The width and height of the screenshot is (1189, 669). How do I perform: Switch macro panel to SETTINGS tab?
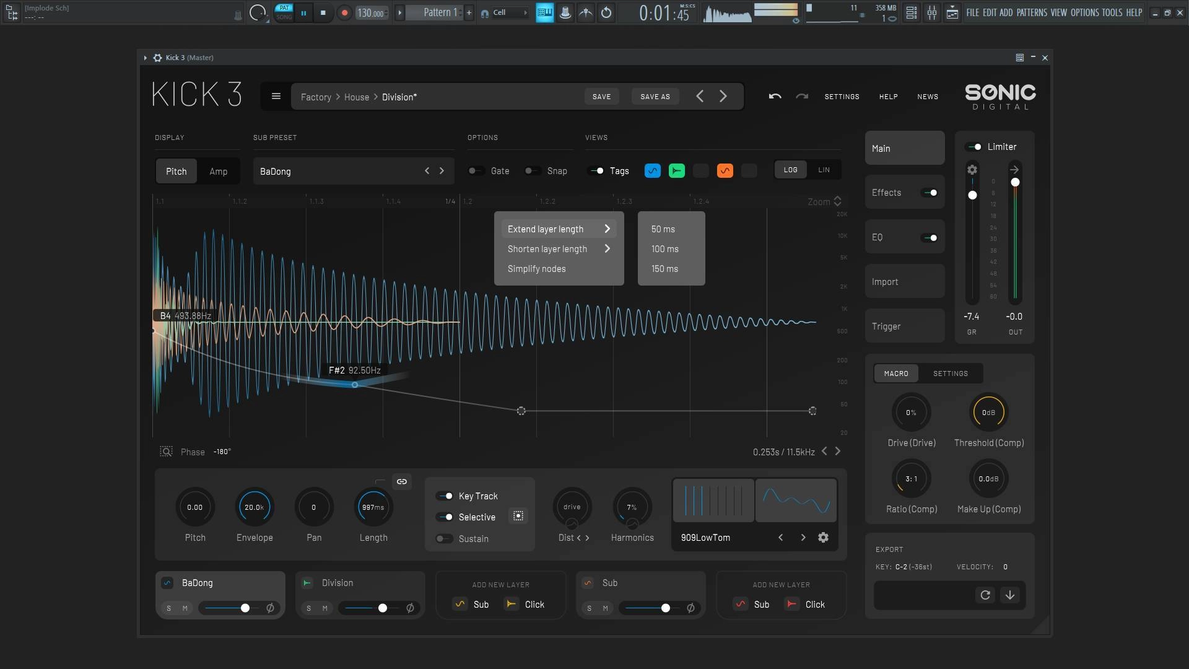click(950, 374)
